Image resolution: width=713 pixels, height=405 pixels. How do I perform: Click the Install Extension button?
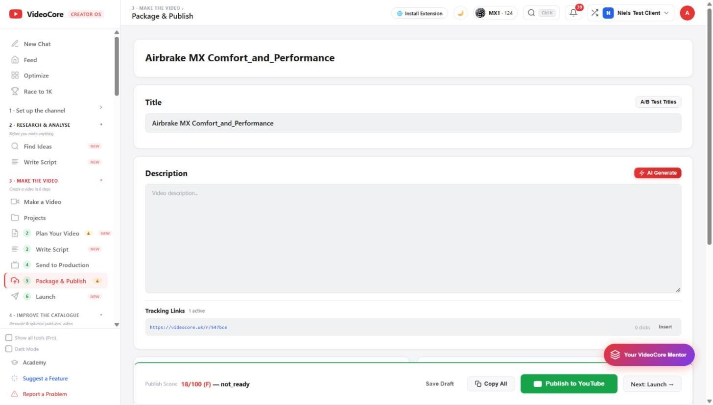click(420, 13)
